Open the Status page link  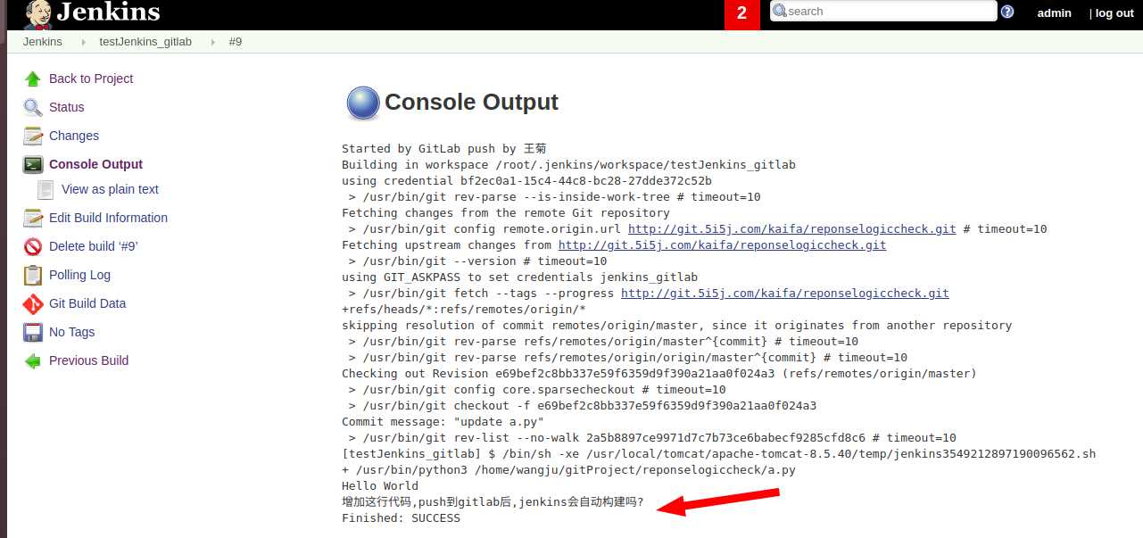pyautogui.click(x=67, y=107)
